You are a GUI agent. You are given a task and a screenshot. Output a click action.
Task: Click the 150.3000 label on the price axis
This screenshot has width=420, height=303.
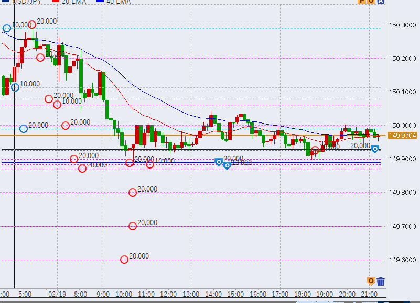point(402,25)
